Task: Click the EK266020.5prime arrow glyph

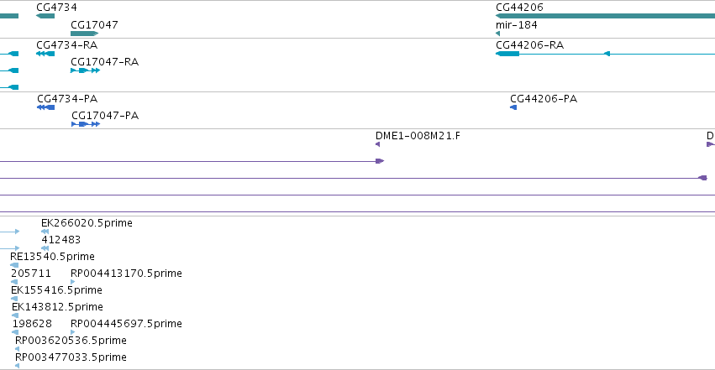Action: [x=45, y=232]
